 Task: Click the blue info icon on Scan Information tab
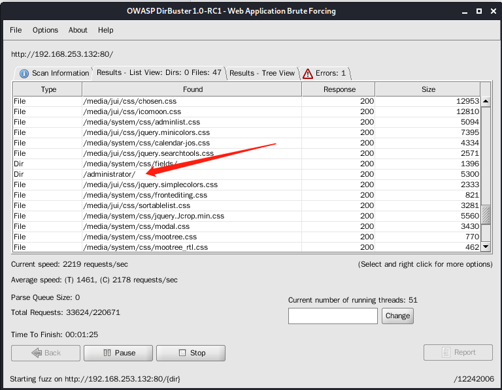pyautogui.click(x=24, y=74)
